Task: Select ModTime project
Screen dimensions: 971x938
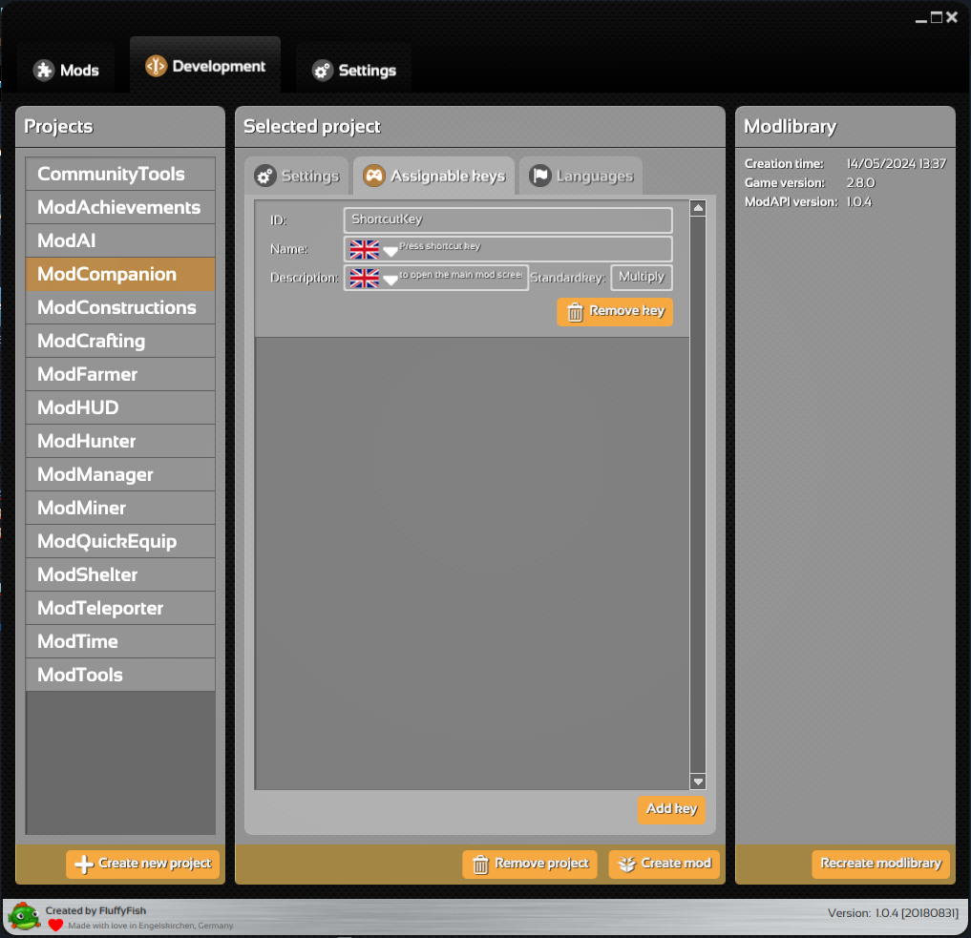Action: [120, 641]
